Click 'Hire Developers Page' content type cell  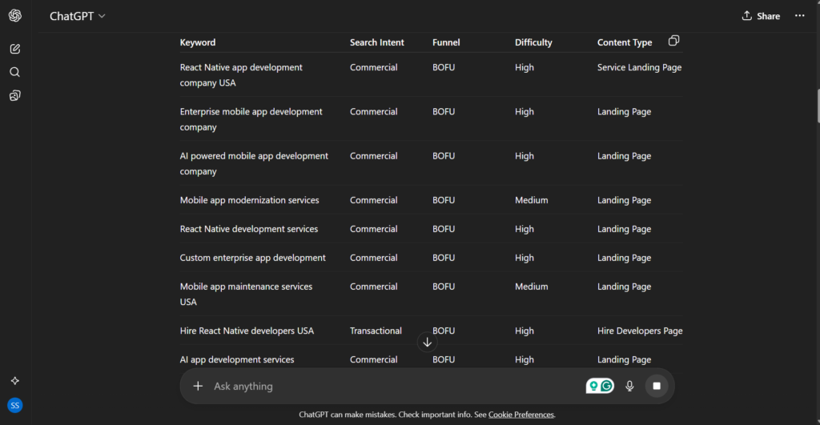pos(640,331)
